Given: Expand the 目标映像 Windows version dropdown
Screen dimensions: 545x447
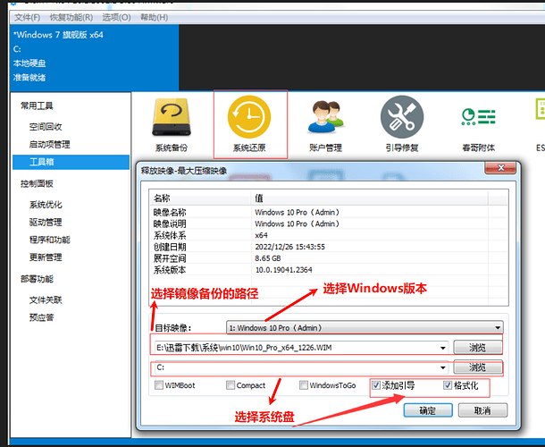Looking at the screenshot, I should [498, 328].
